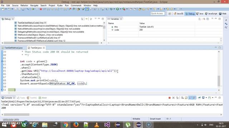Viewport: 229px width, 128px height.
Task: Open the Pydev menu
Action: click(x=60, y=6)
